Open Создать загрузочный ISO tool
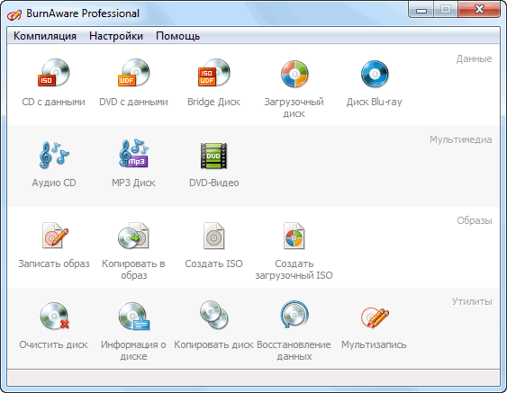Screen dimensions: 507x393 [294, 236]
